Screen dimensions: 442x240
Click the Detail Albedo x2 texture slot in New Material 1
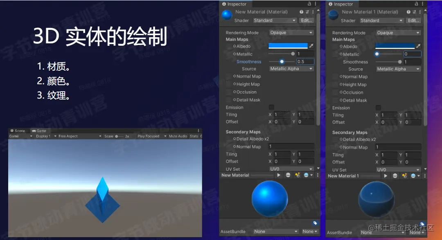335,139
